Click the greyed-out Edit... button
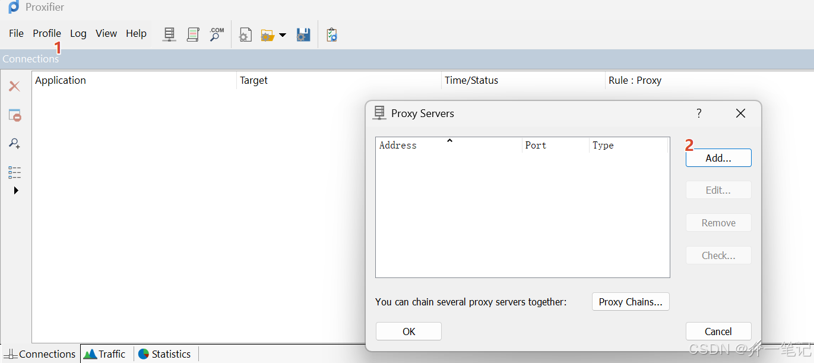The height and width of the screenshot is (363, 814). [718, 190]
